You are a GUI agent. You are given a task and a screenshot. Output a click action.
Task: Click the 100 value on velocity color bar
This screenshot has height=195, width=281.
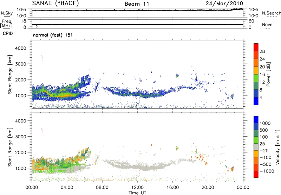pos(263,137)
